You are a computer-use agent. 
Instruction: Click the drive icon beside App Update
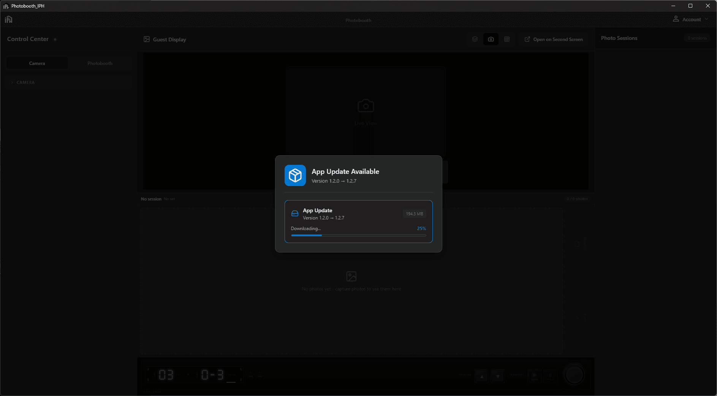click(x=295, y=214)
